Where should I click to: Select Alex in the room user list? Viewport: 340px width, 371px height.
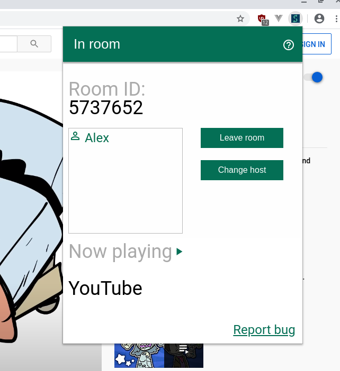(97, 138)
